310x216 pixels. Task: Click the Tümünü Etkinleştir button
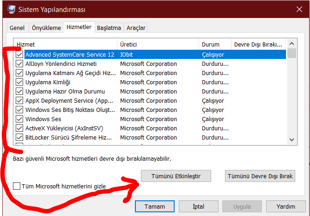[175, 176]
